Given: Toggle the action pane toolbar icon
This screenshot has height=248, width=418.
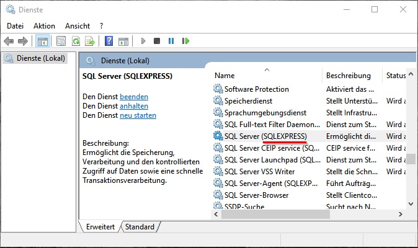Looking at the screenshot, I should click(x=123, y=42).
